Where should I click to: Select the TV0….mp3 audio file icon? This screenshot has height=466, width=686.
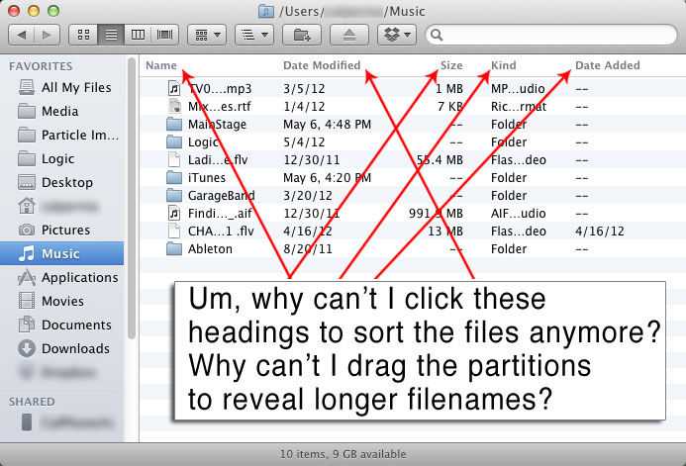tap(174, 88)
